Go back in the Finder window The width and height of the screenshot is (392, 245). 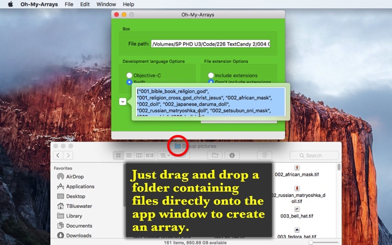click(x=58, y=155)
